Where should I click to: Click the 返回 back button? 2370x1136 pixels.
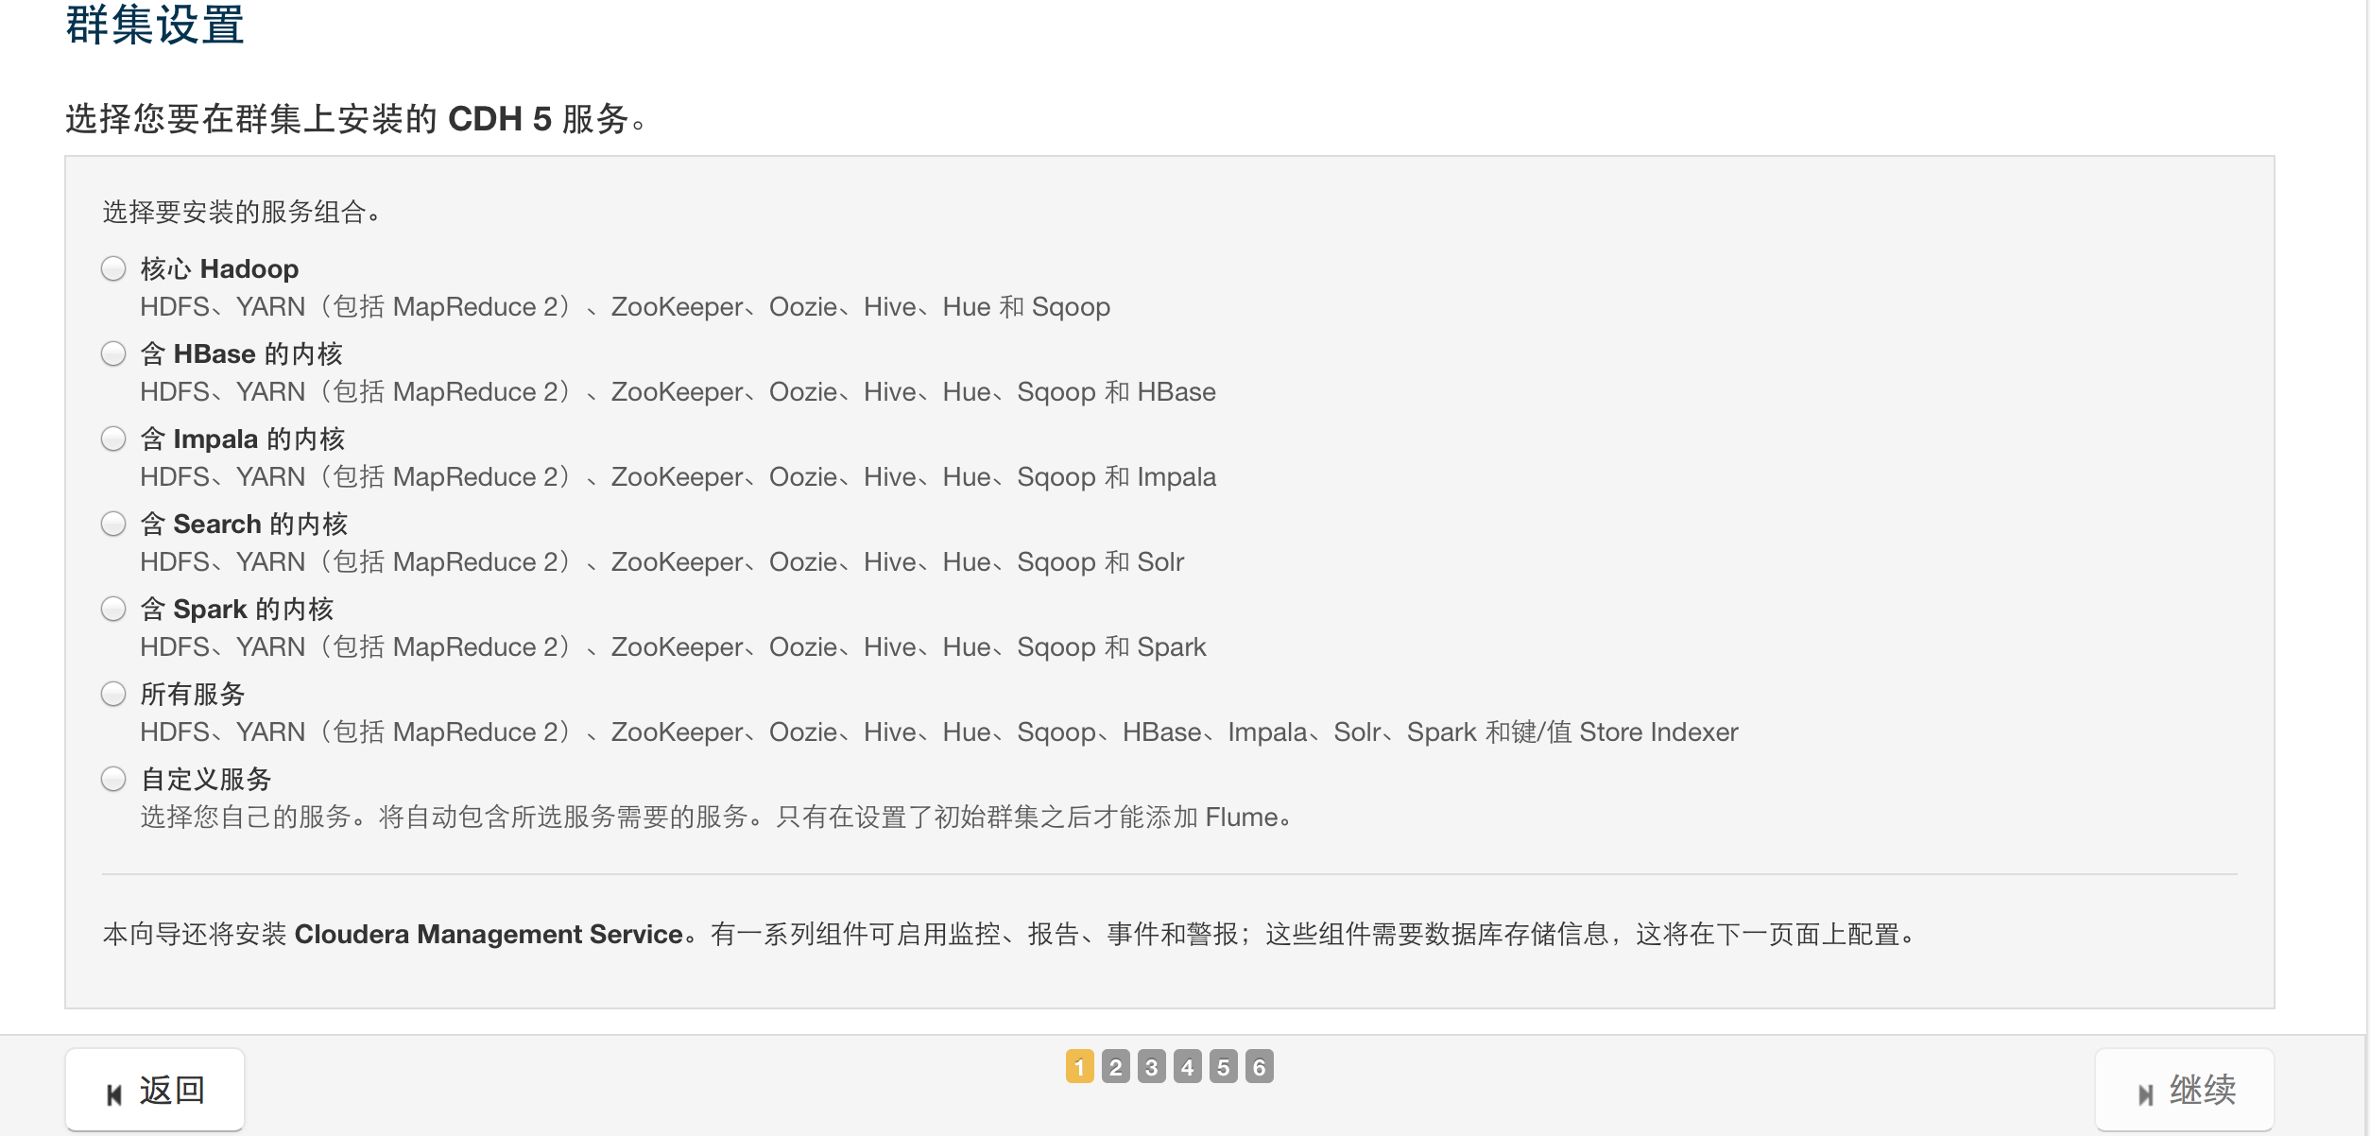point(155,1090)
